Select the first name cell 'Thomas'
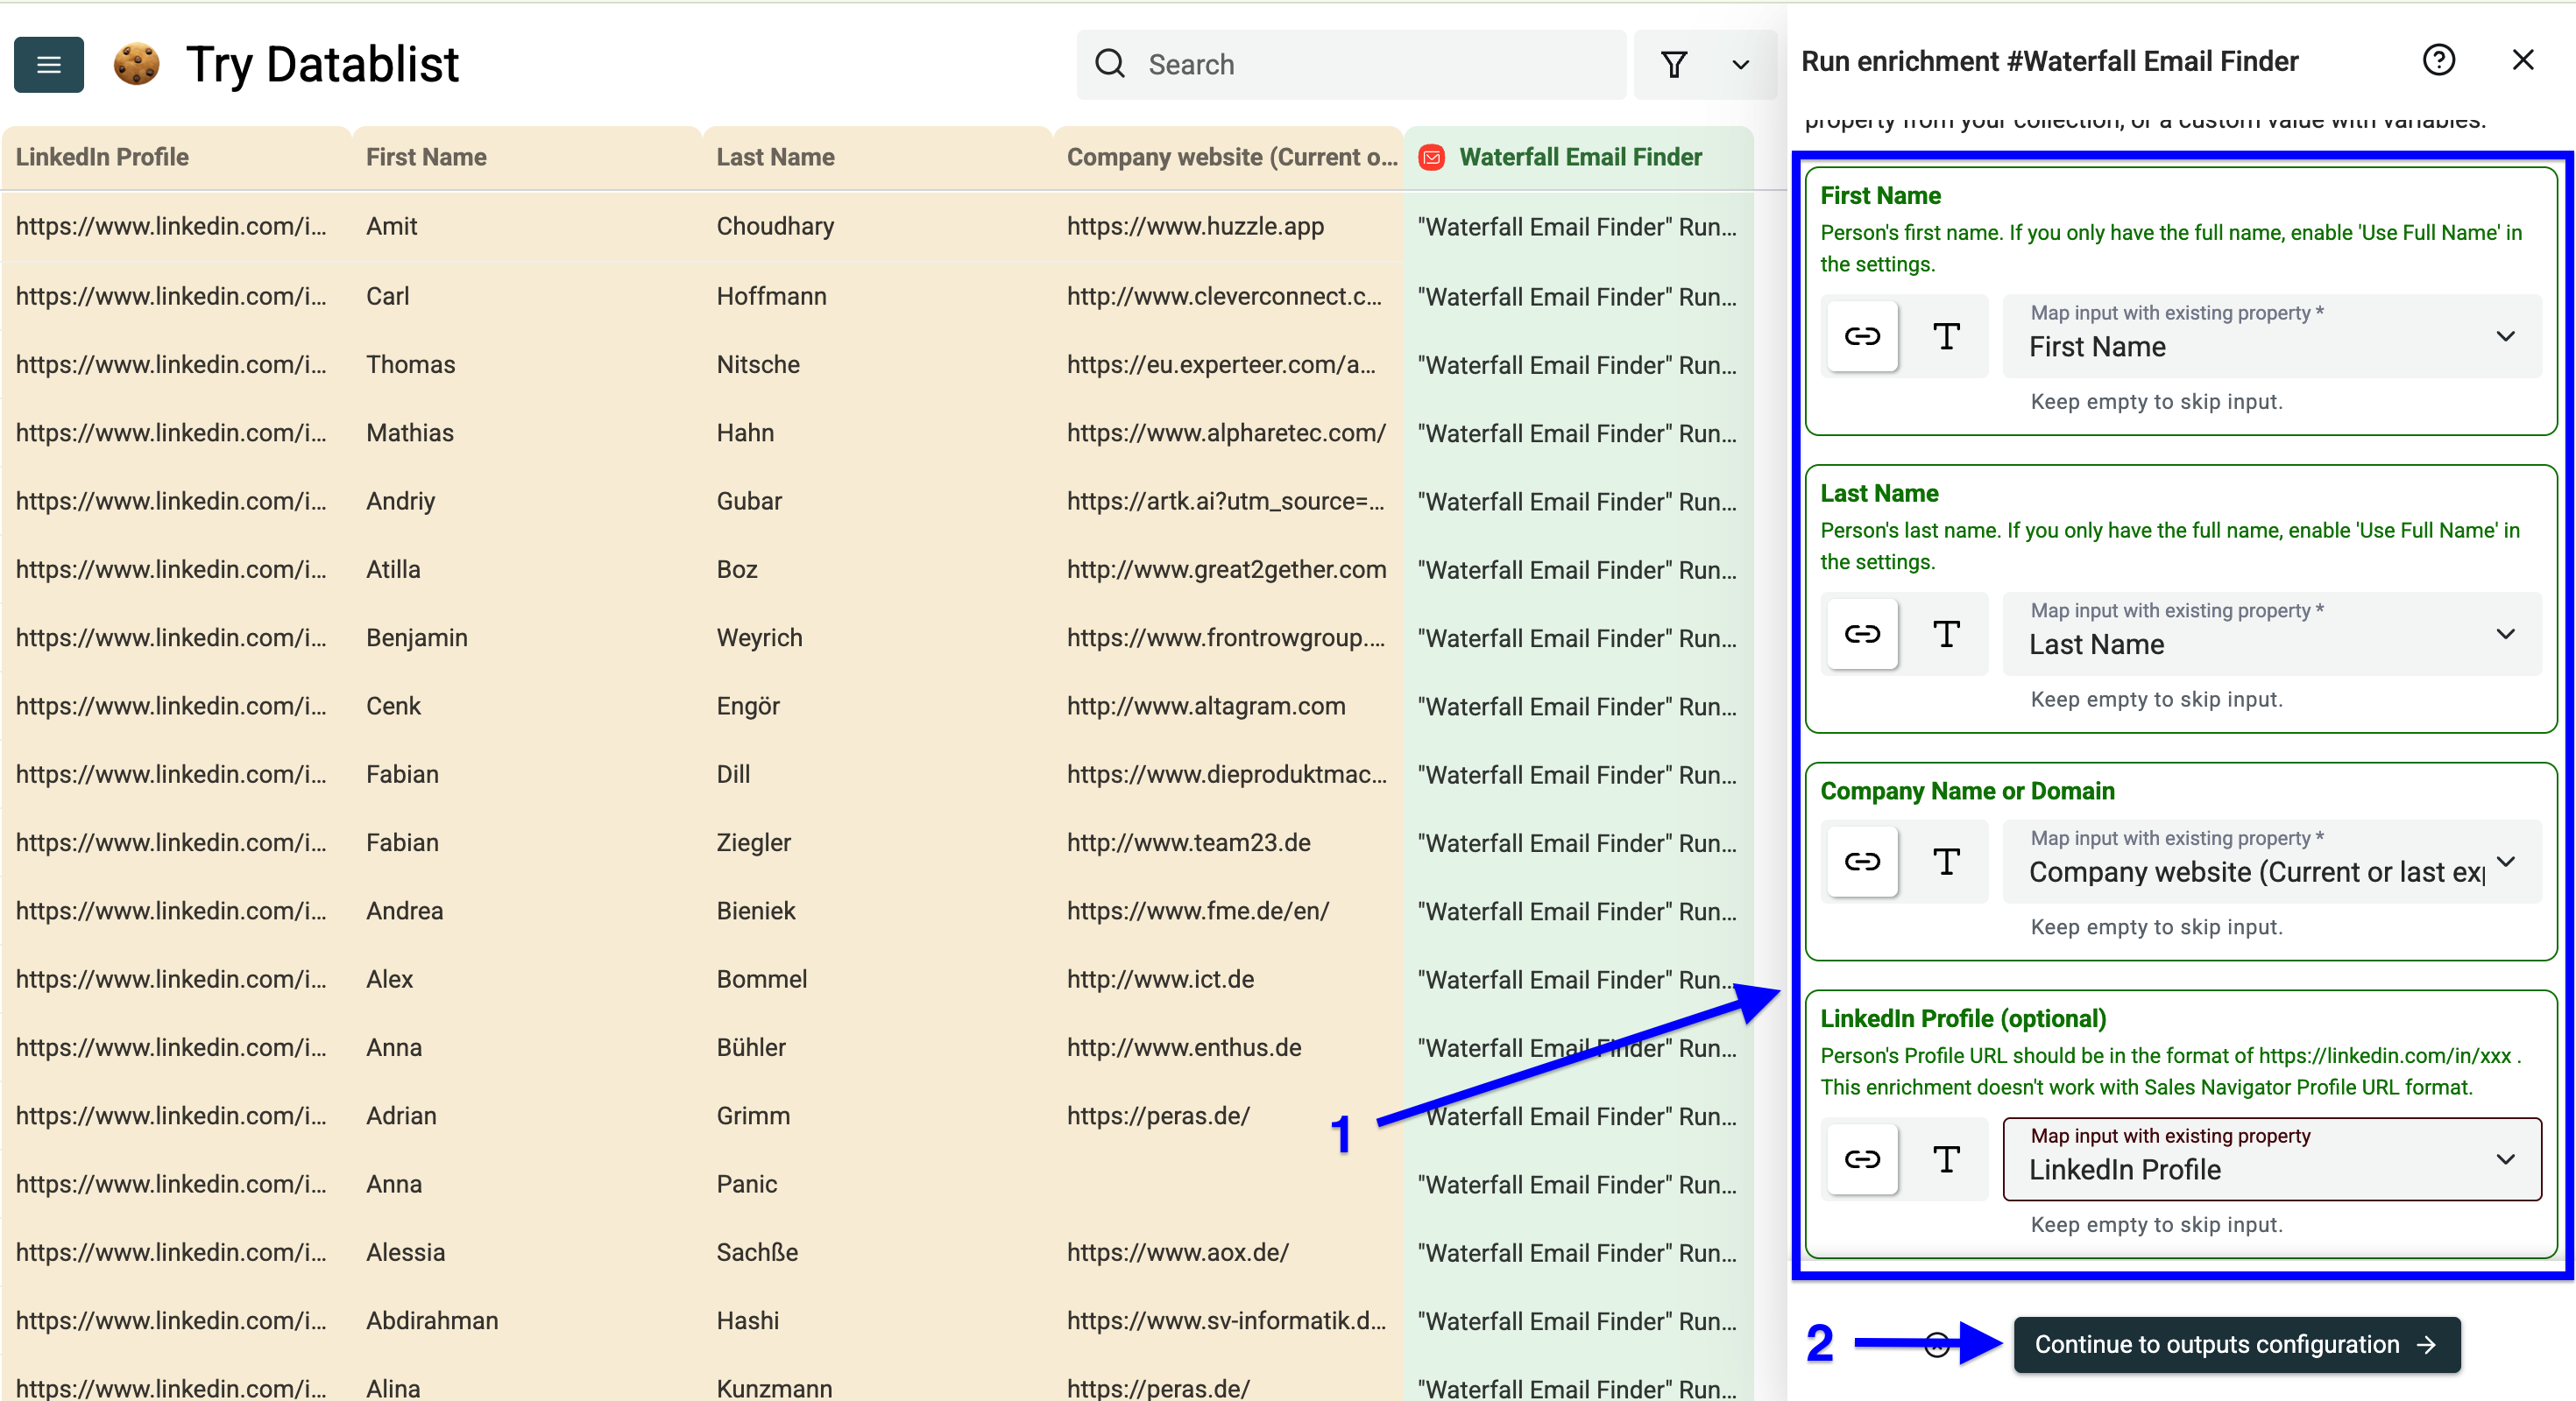Screen dimensions: 2576x1401 coord(527,363)
